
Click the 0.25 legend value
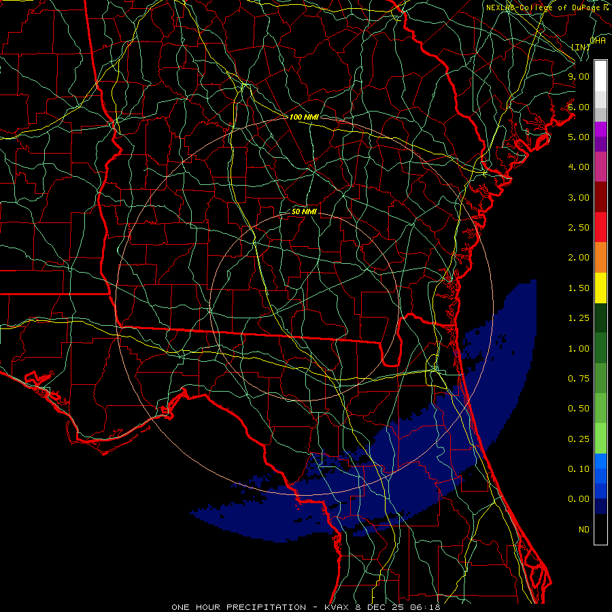(x=579, y=439)
